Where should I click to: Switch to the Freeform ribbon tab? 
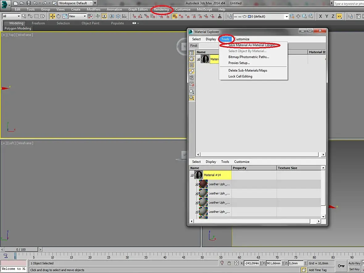point(38,23)
